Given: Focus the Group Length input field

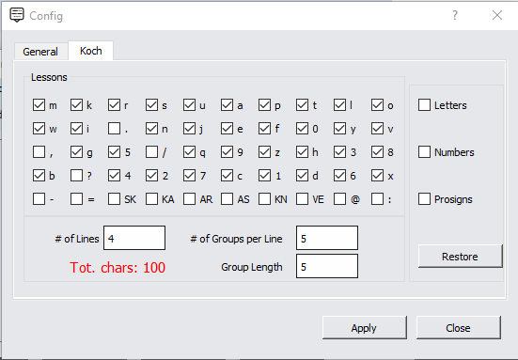Looking at the screenshot, I should tap(327, 266).
